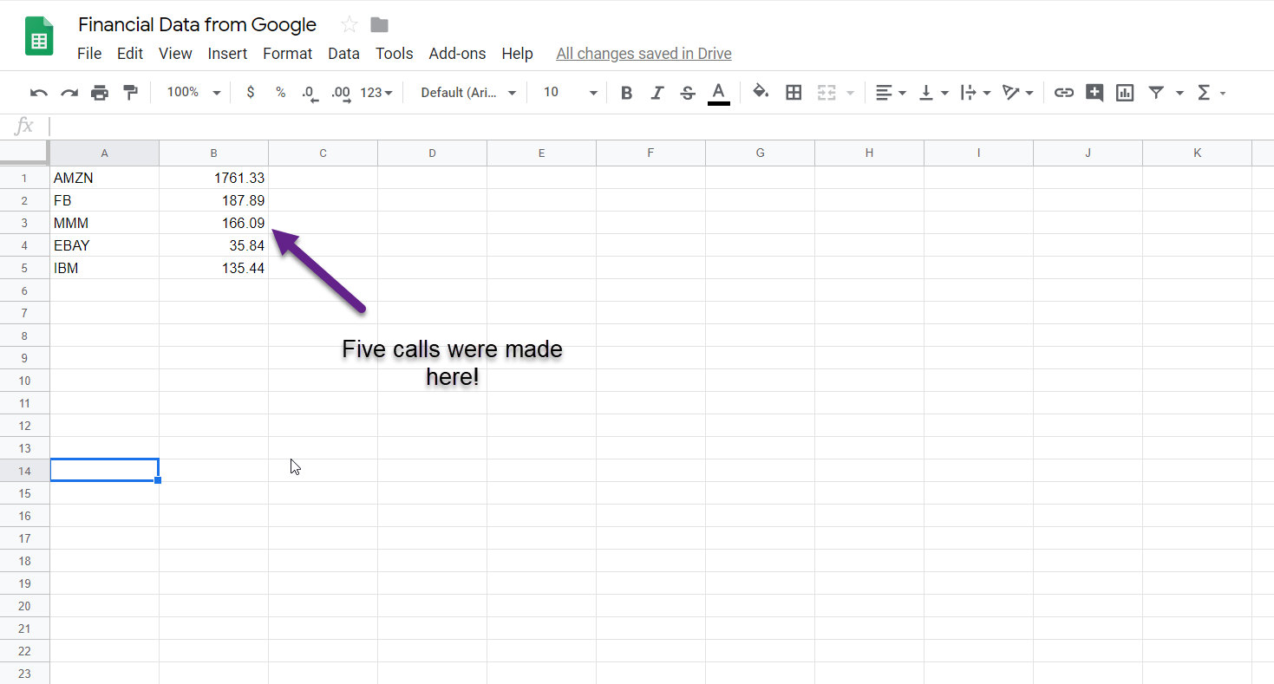1274x684 pixels.
Task: Toggle bold formatting
Action: [627, 93]
